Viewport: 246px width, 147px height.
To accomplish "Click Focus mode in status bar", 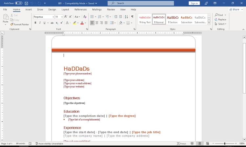I will 181,143.
